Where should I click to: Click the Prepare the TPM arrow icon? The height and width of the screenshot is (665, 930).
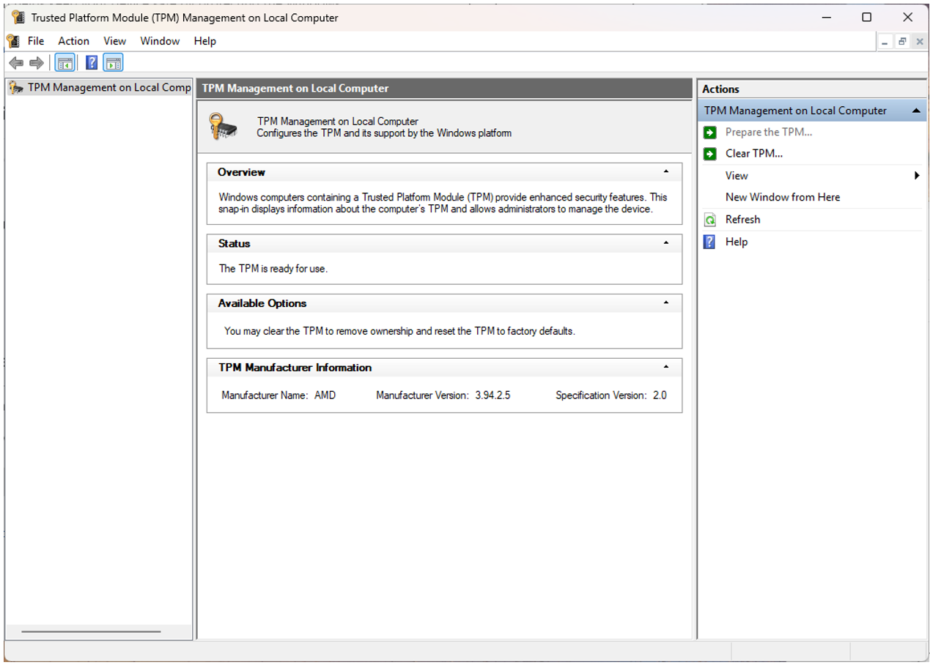coord(709,133)
